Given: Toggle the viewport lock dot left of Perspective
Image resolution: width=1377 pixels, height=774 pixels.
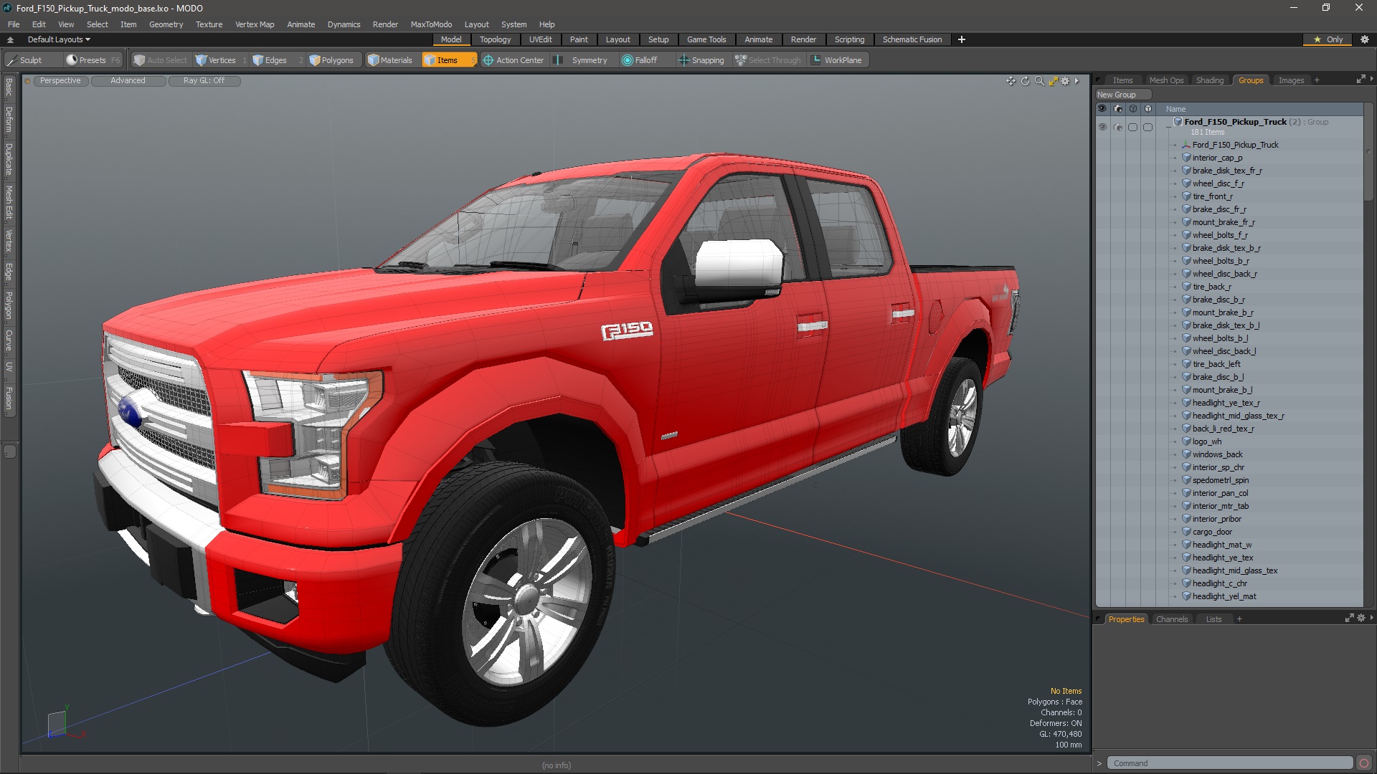Looking at the screenshot, I should pyautogui.click(x=27, y=81).
